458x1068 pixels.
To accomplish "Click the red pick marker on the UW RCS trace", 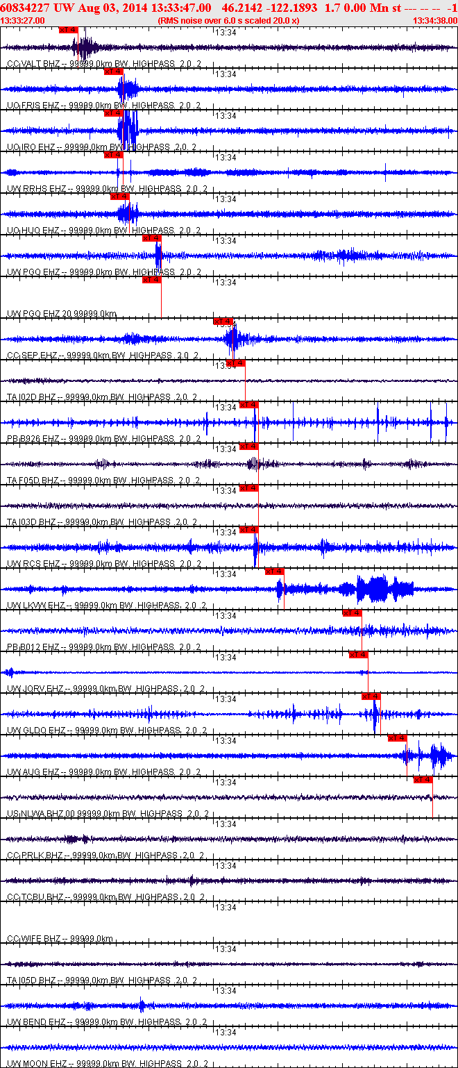I will (248, 530).
